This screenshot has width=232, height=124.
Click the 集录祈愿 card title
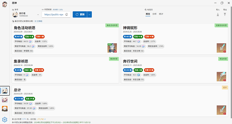point(21,61)
